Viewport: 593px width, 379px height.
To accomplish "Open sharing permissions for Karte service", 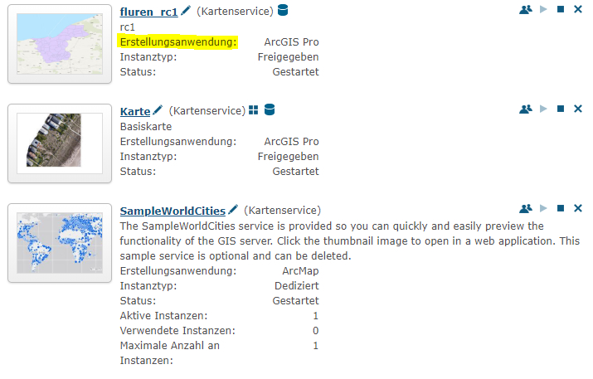I will [526, 109].
